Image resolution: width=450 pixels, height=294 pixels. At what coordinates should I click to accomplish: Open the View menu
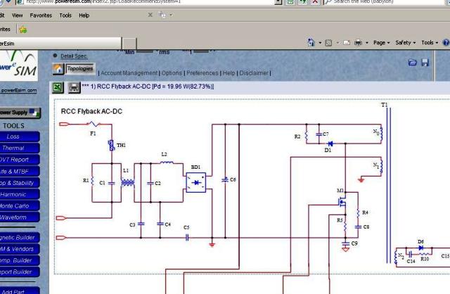click(x=17, y=15)
